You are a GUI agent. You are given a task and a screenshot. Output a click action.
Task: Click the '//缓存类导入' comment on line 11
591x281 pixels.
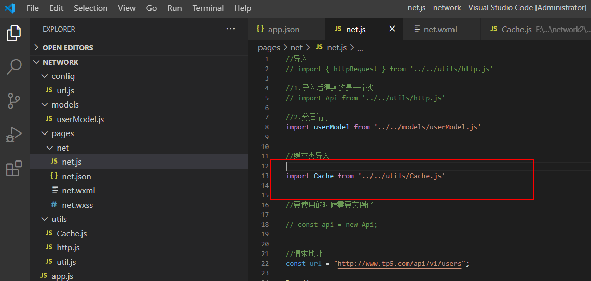click(308, 156)
